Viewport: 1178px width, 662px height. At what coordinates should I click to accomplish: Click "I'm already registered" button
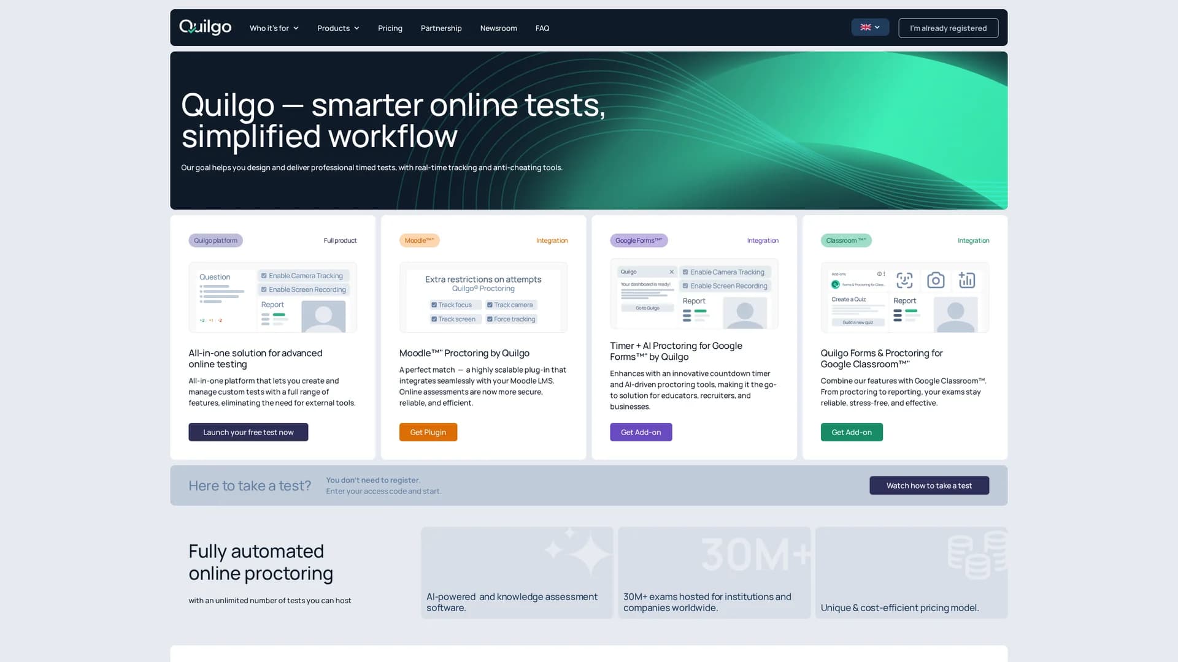click(948, 28)
